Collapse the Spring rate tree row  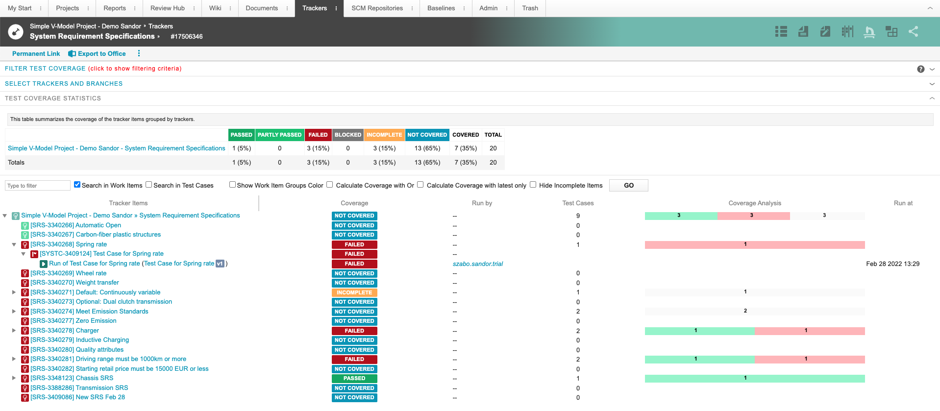14,244
